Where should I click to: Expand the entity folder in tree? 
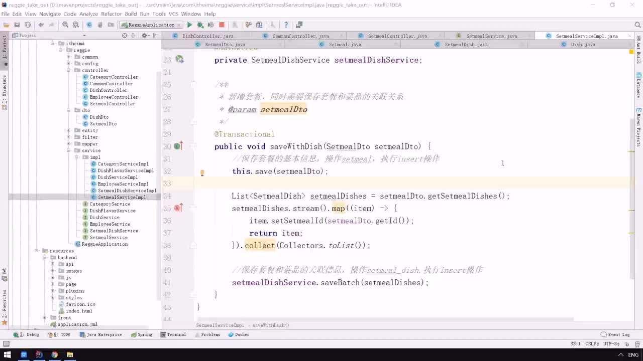pyautogui.click(x=68, y=130)
